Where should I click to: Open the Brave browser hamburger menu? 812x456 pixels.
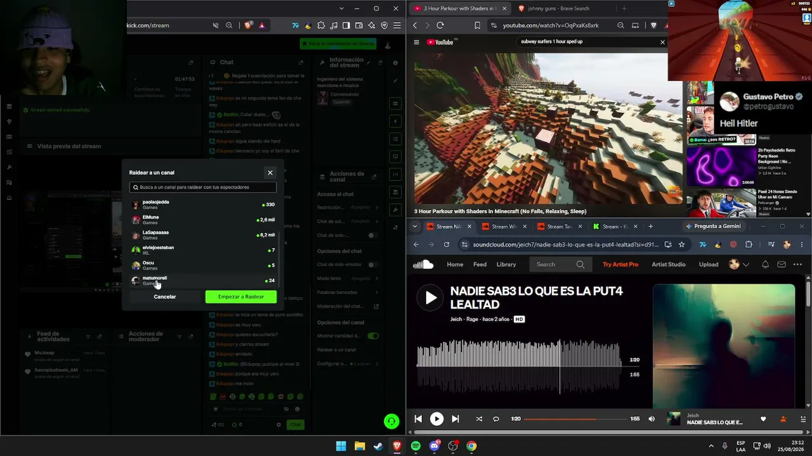click(x=397, y=25)
